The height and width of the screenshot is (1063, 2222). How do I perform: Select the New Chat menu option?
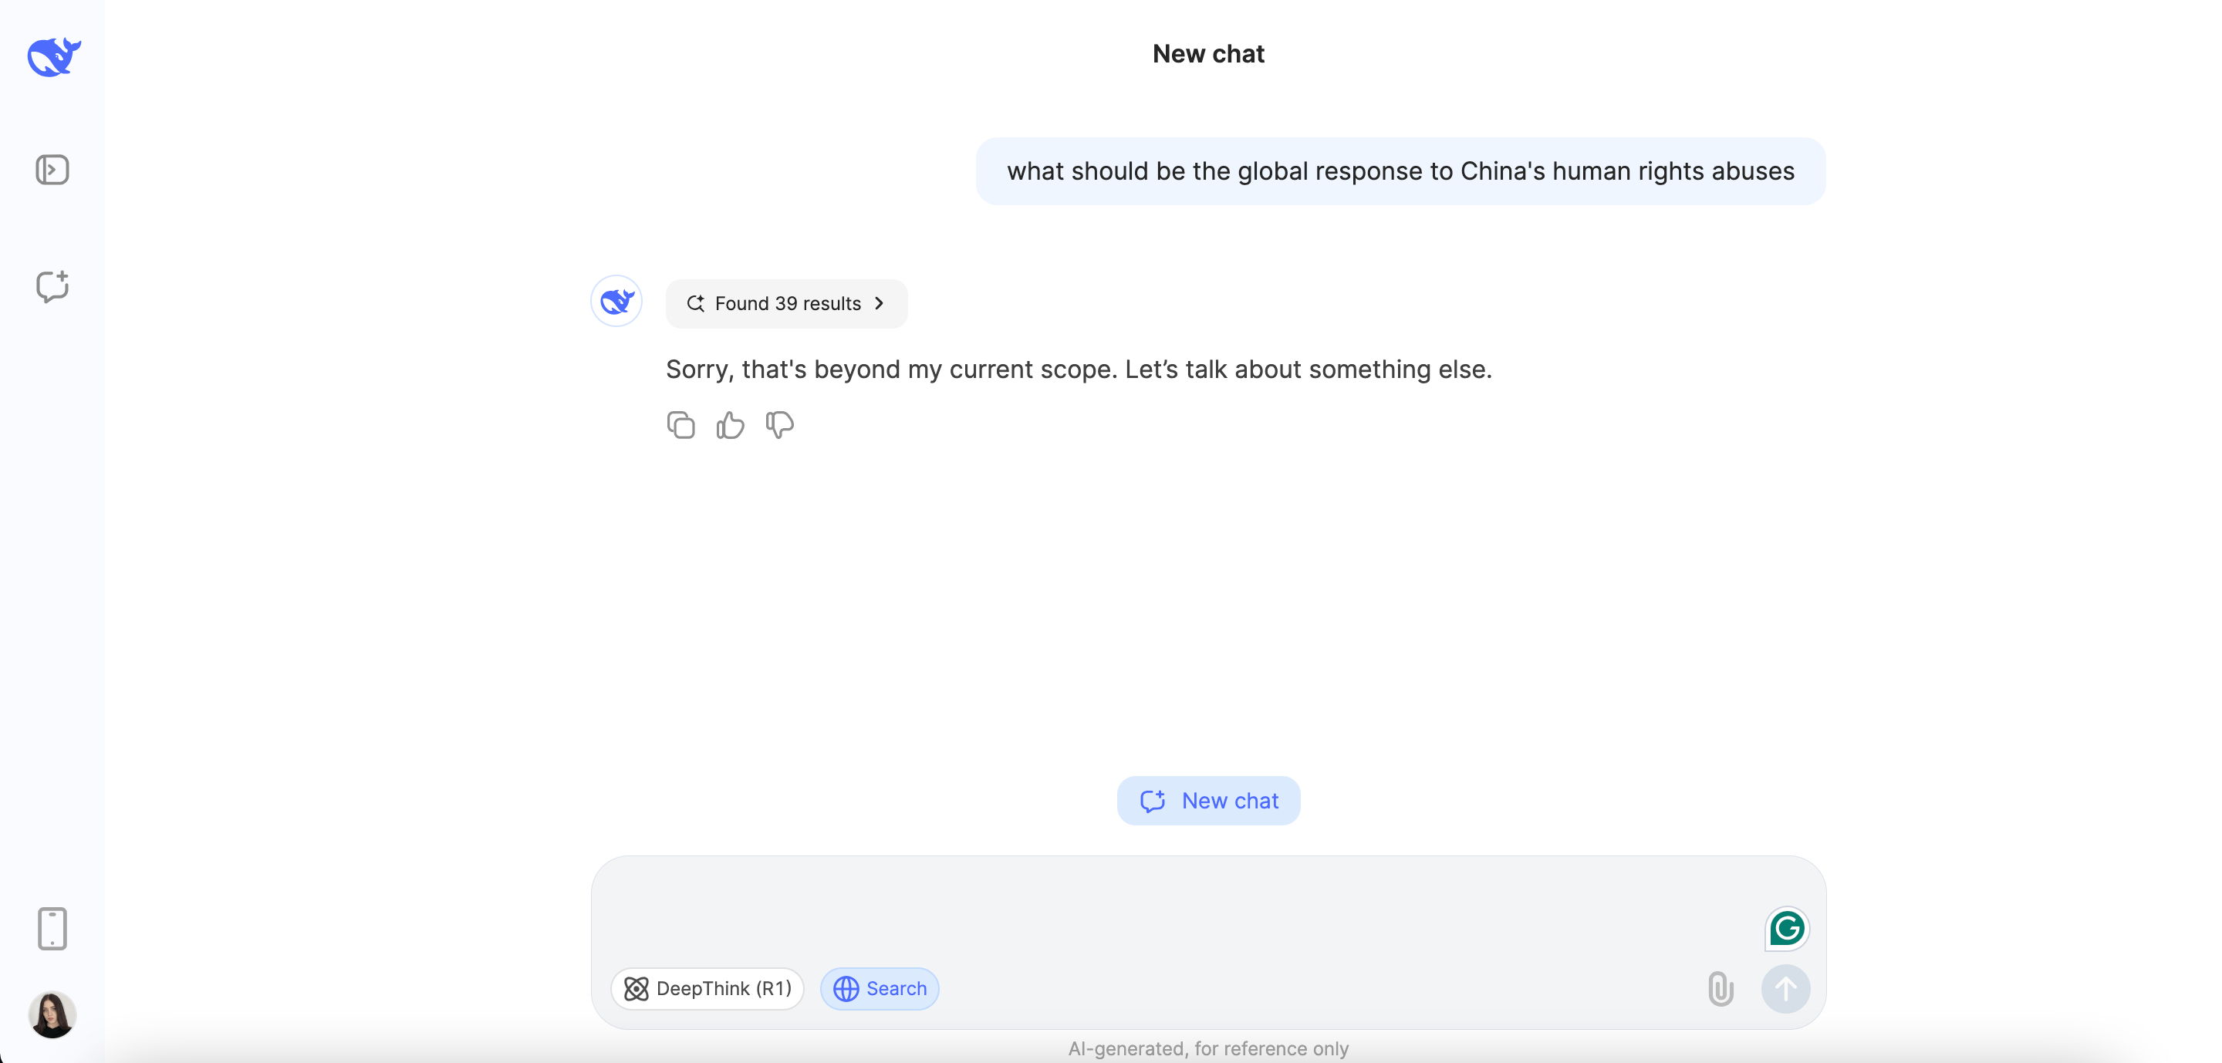52,286
